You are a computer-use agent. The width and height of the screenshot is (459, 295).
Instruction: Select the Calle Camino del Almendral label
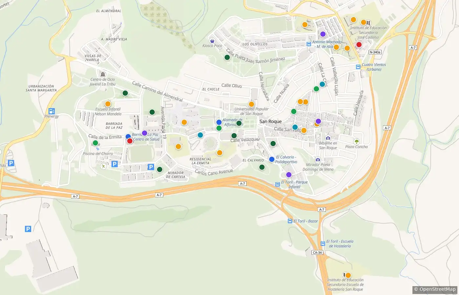[x=157, y=91]
